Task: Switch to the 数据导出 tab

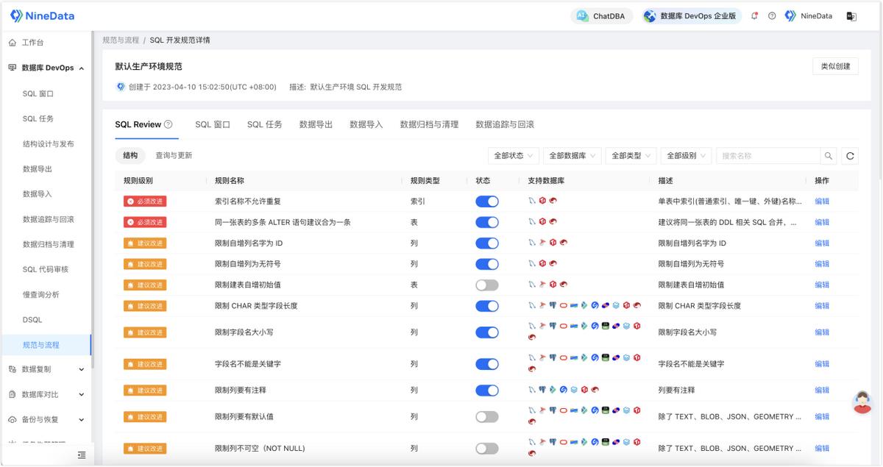Action: tap(316, 124)
